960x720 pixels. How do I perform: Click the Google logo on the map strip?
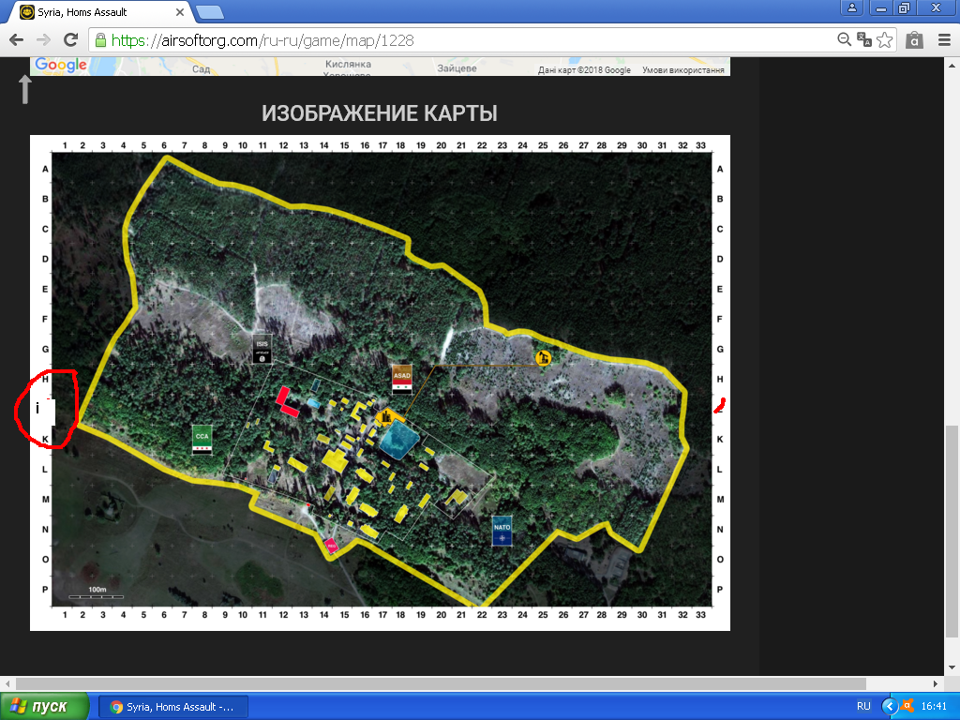coord(61,65)
